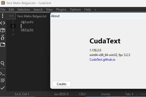Viewport: 146px width, 97px height.
Task: Open the Plugins menu
Action: point(61,10)
